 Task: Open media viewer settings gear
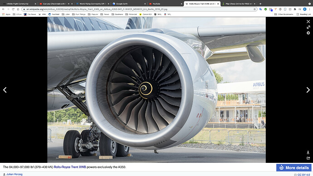click(x=308, y=33)
